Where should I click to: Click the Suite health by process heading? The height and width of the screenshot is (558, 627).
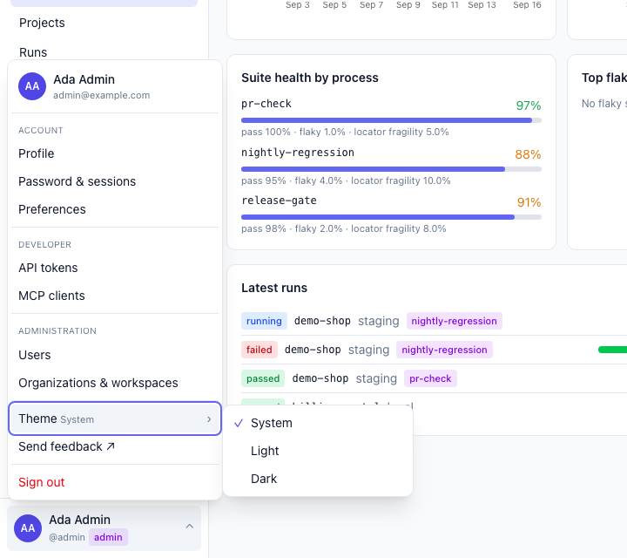(x=310, y=78)
